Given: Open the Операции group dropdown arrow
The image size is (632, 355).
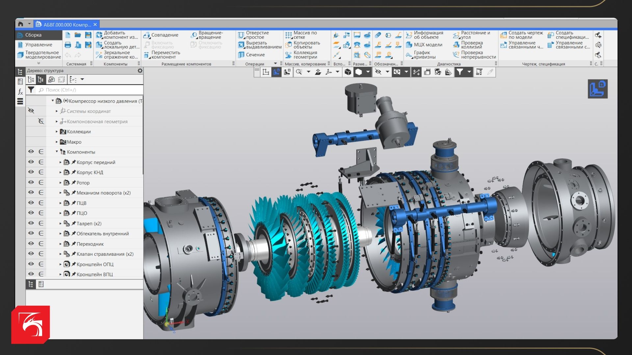Looking at the screenshot, I should tap(276, 64).
